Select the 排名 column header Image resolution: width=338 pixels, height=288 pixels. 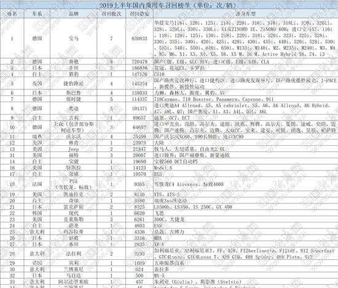tap(12, 14)
